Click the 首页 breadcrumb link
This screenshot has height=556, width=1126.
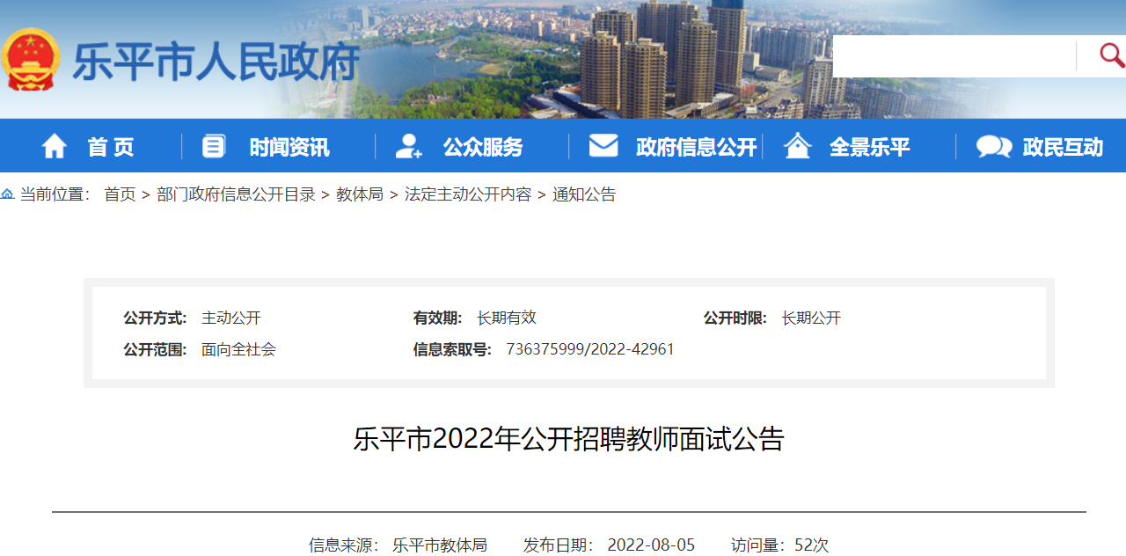pyautogui.click(x=120, y=194)
